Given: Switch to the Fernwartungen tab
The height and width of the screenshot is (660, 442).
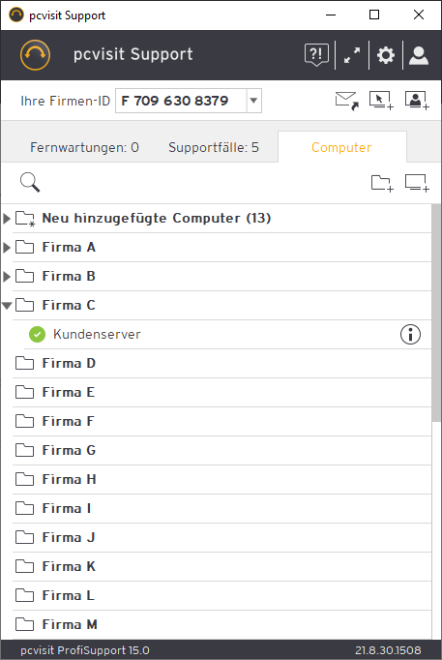Looking at the screenshot, I should [84, 147].
